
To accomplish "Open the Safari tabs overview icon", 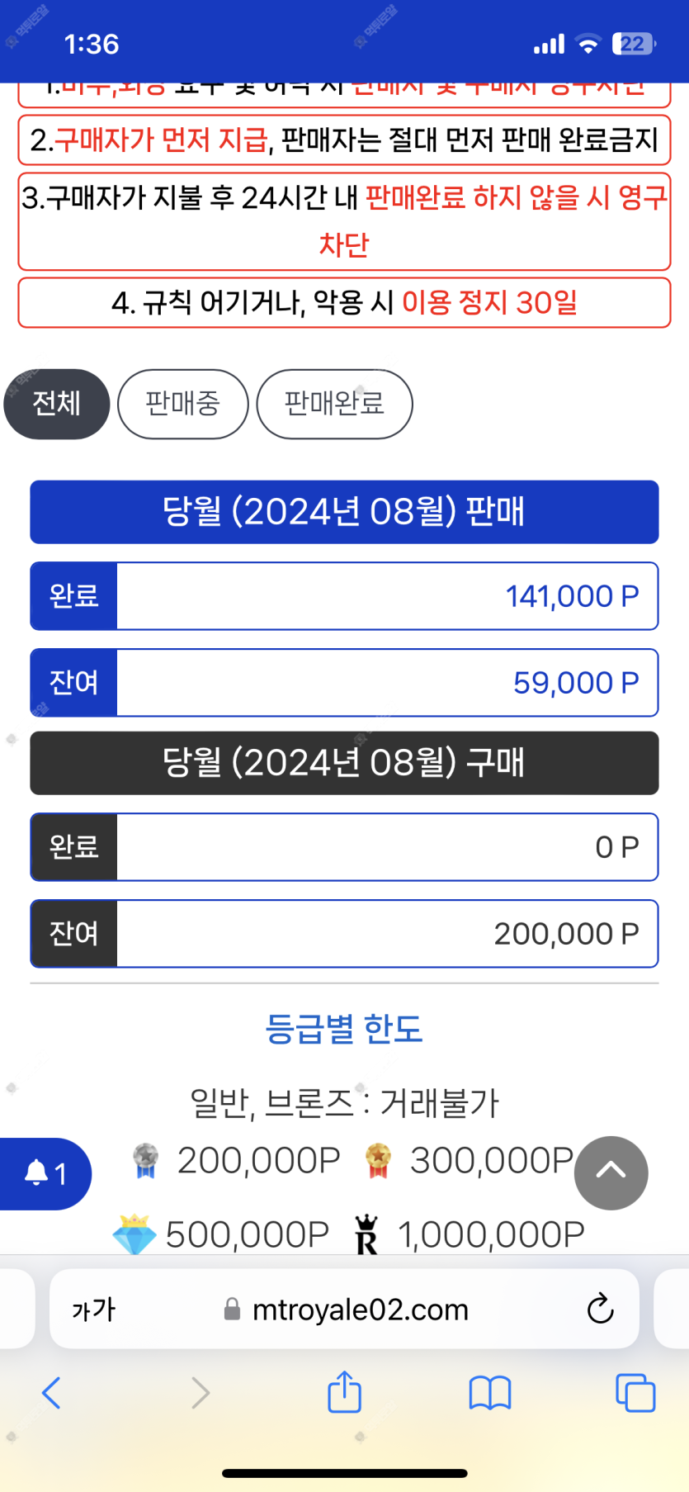I will (635, 1393).
